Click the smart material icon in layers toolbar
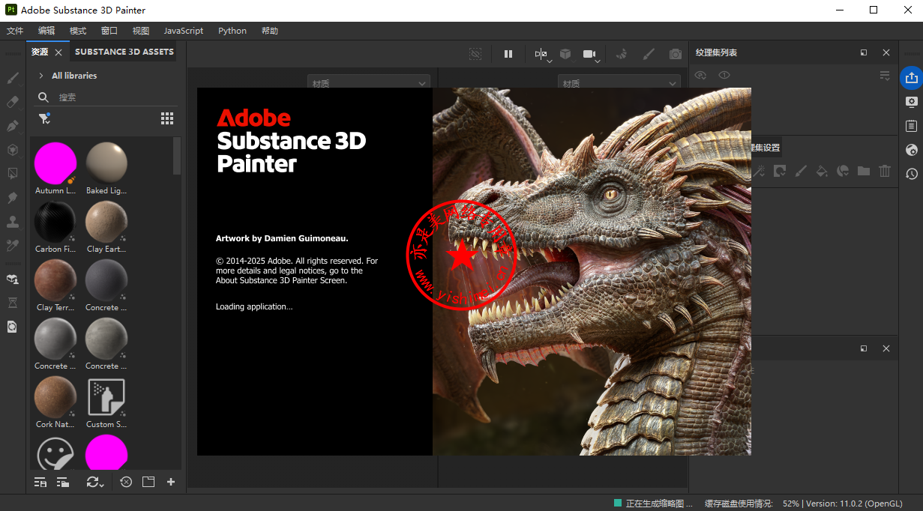Image resolution: width=923 pixels, height=511 pixels. click(843, 172)
